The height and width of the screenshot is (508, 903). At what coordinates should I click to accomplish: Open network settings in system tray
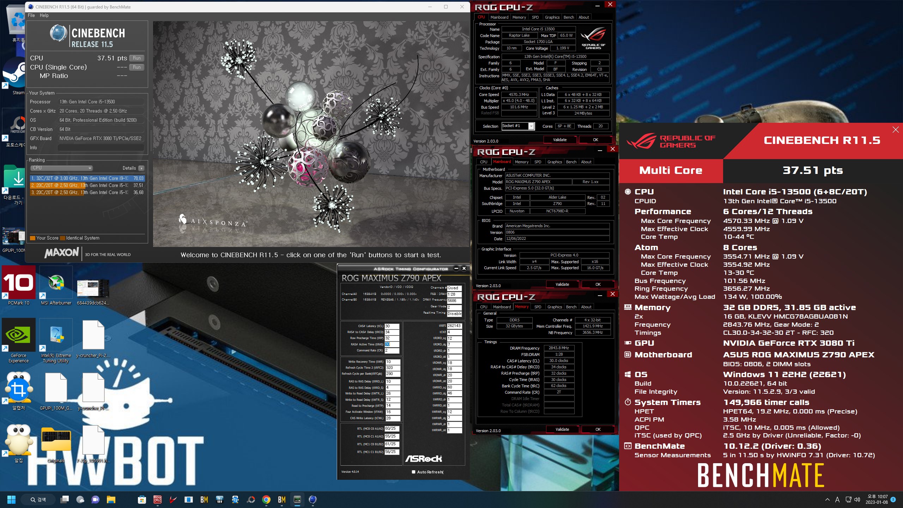(849, 500)
